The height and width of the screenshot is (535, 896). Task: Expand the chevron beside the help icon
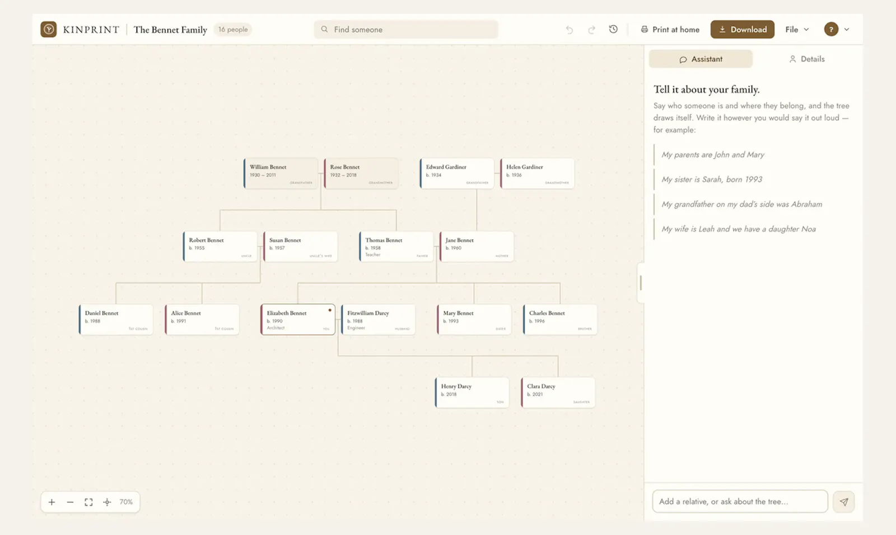pyautogui.click(x=847, y=30)
